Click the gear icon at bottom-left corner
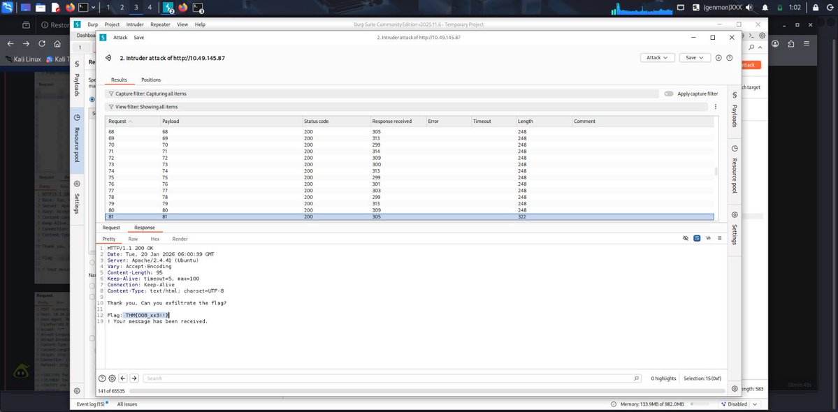This screenshot has height=412, width=838. tap(77, 391)
